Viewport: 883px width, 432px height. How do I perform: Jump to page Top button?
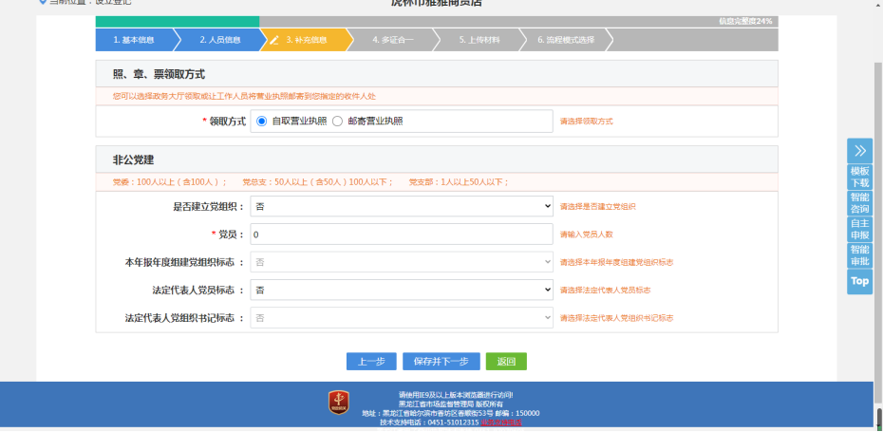coord(859,281)
